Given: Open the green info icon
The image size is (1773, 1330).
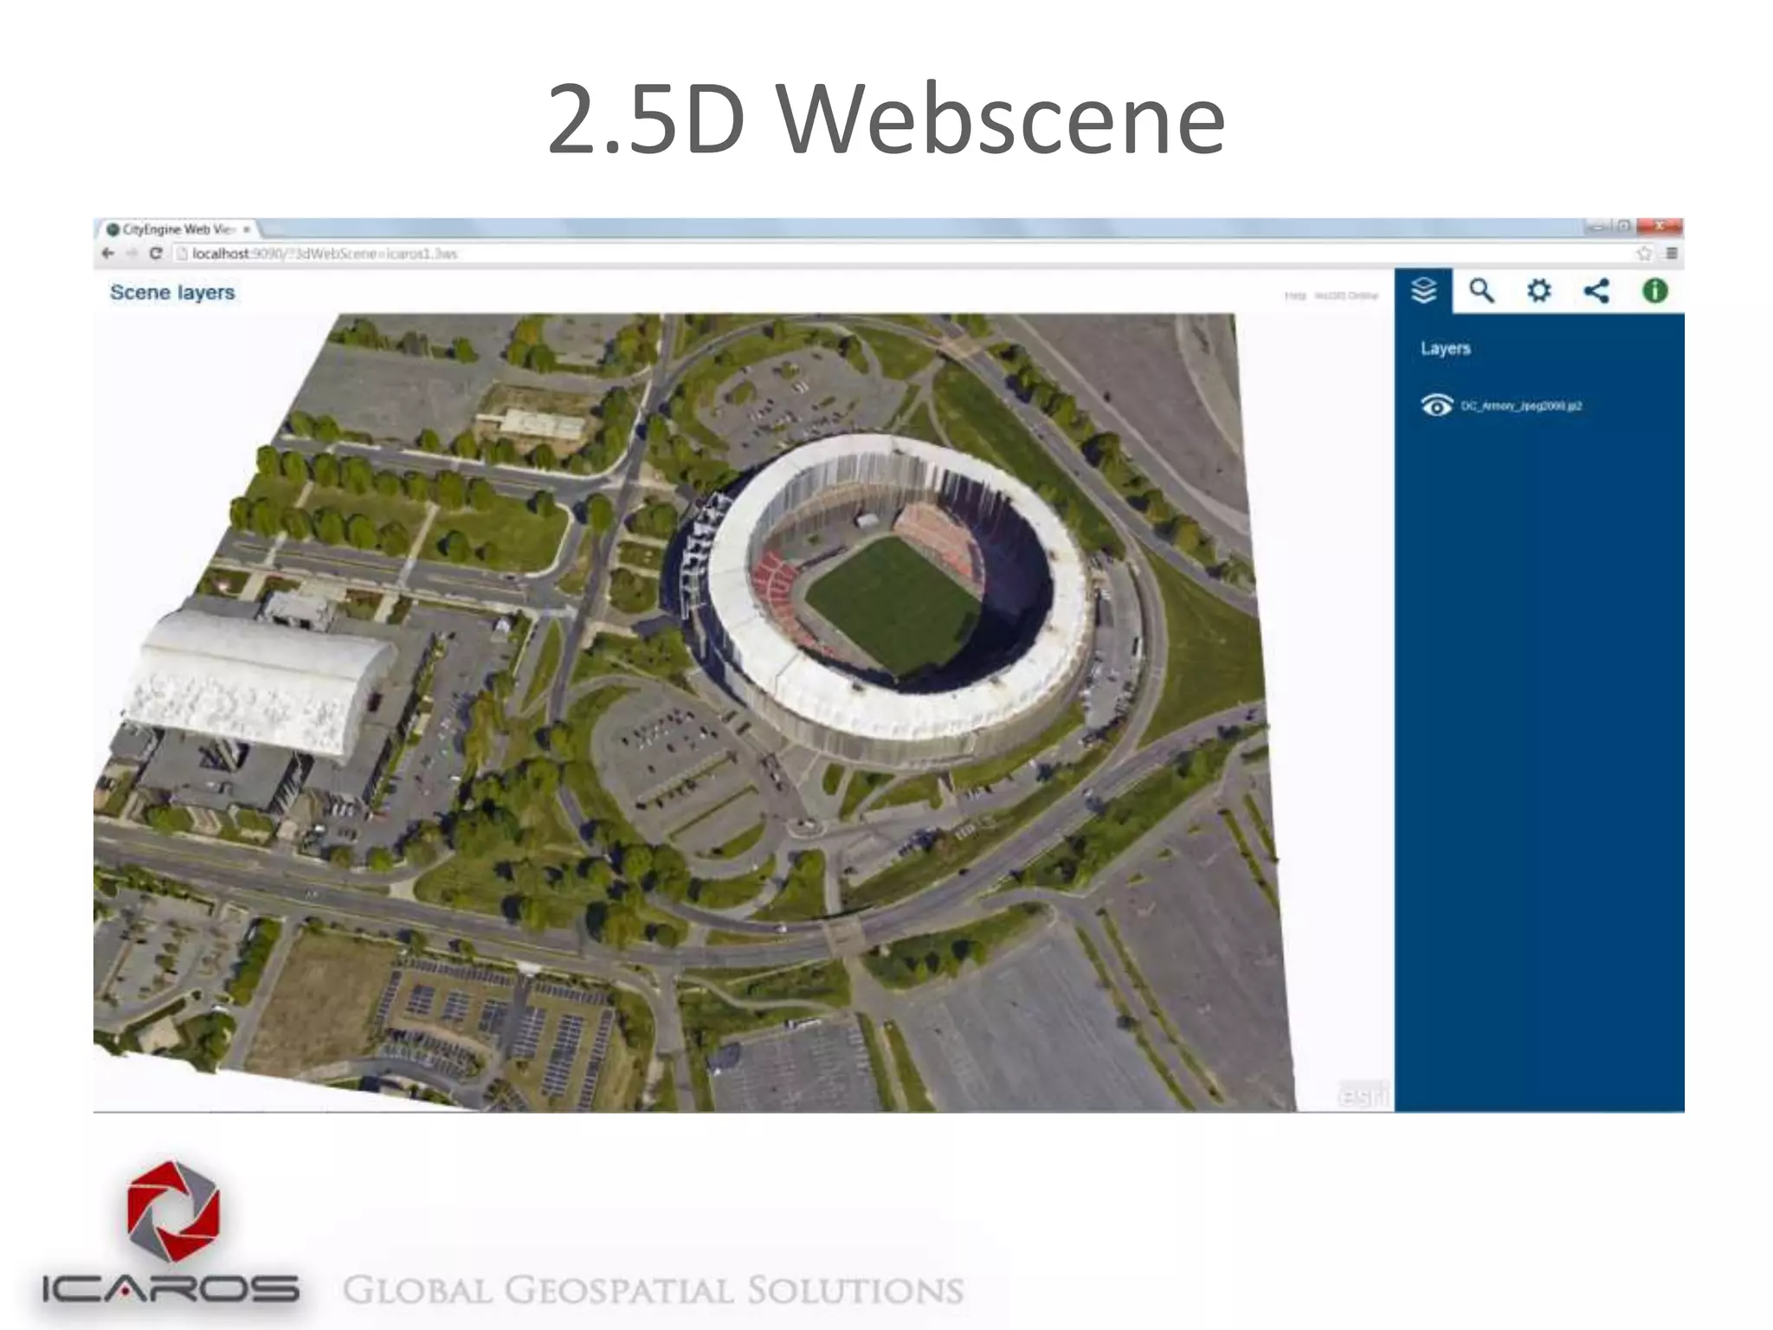Looking at the screenshot, I should (1655, 291).
